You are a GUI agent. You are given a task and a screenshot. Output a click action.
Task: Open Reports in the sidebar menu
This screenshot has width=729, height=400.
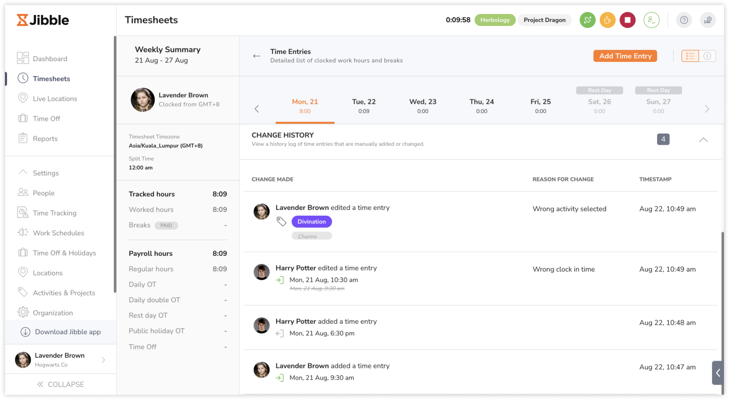click(45, 138)
